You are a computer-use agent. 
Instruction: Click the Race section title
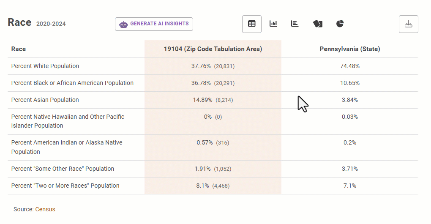point(19,22)
